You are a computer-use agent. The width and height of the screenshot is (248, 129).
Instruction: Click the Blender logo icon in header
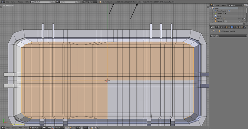[100, 2]
